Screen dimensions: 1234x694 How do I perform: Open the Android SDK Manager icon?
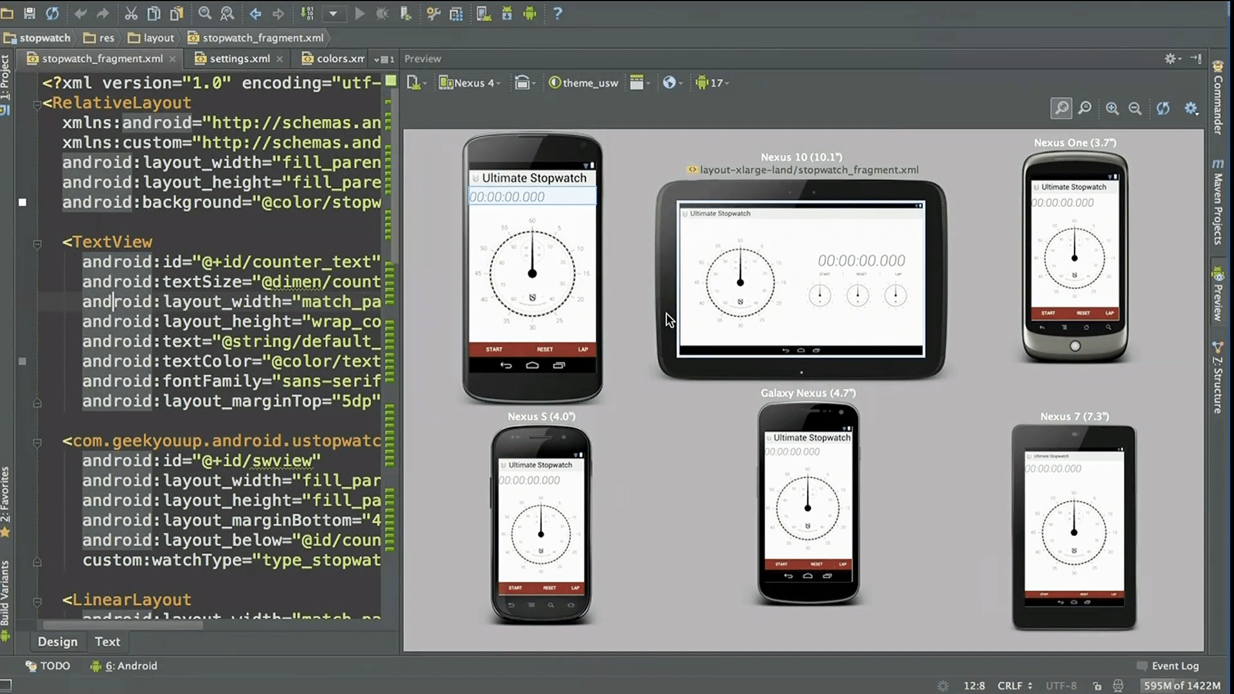click(506, 13)
